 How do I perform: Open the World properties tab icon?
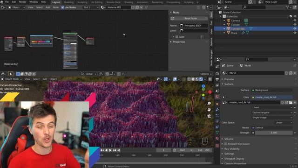pos(217,97)
